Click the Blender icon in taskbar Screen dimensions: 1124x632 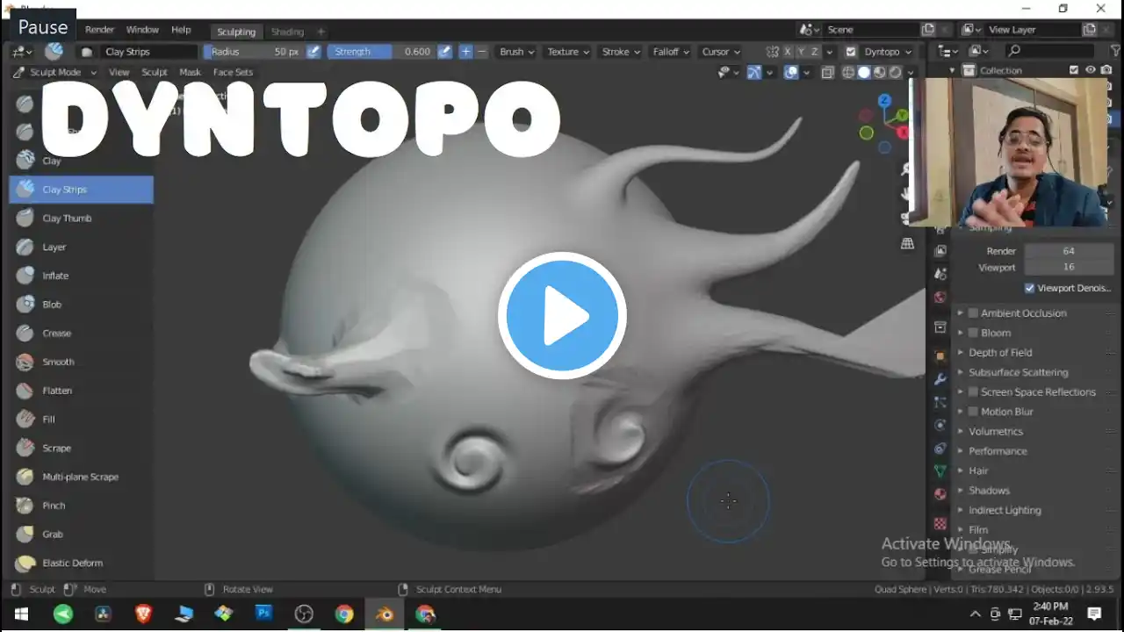click(385, 614)
